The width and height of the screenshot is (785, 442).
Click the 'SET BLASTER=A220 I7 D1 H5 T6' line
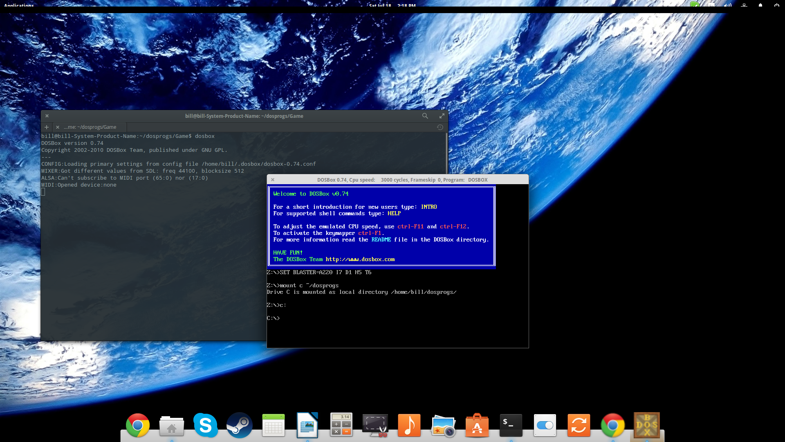click(319, 272)
